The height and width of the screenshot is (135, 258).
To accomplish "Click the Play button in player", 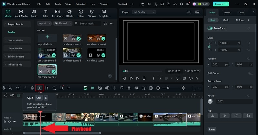I will (x=138, y=78).
